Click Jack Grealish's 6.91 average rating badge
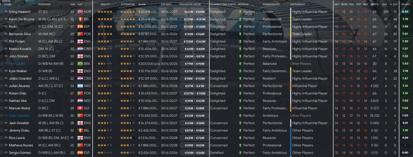Screen dimensions: 413x157 406,123
